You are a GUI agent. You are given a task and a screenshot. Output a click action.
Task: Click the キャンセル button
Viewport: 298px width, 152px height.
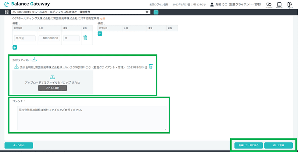19,145
